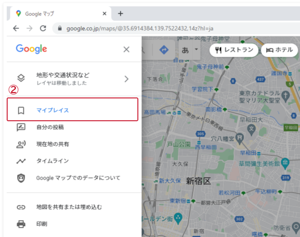300x237 pixels.
Task: Open dropdown arrow next to あ
Action: point(196,49)
